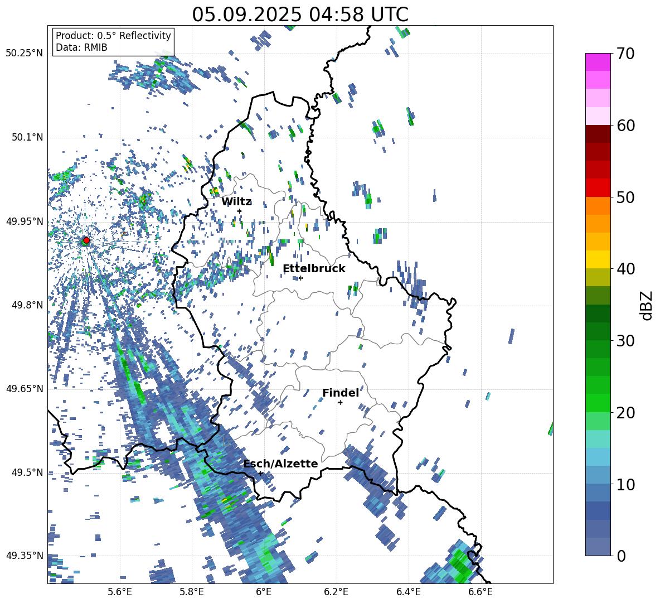Click the 50.25°N latitude label
This screenshot has height=603, width=660.
click(x=25, y=54)
